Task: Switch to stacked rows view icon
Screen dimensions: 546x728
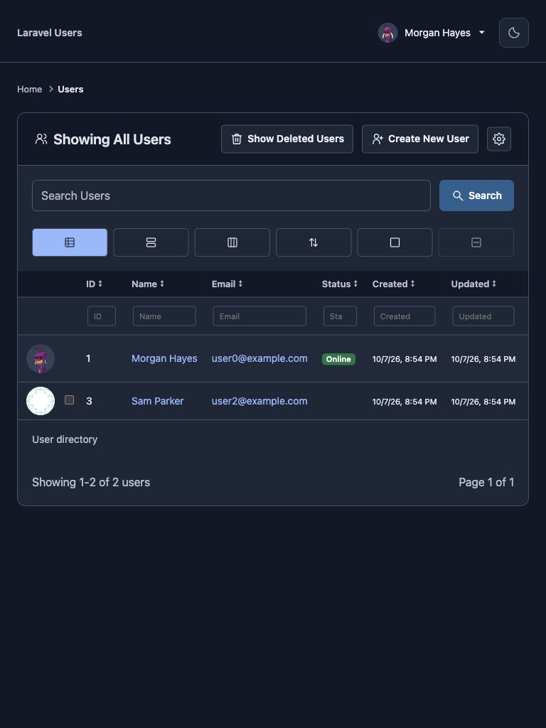Action: [x=151, y=242]
